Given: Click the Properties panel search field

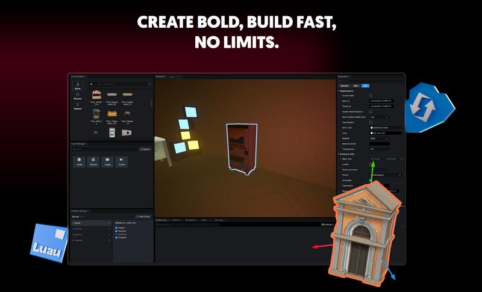Looking at the screenshot, I should point(371,81).
